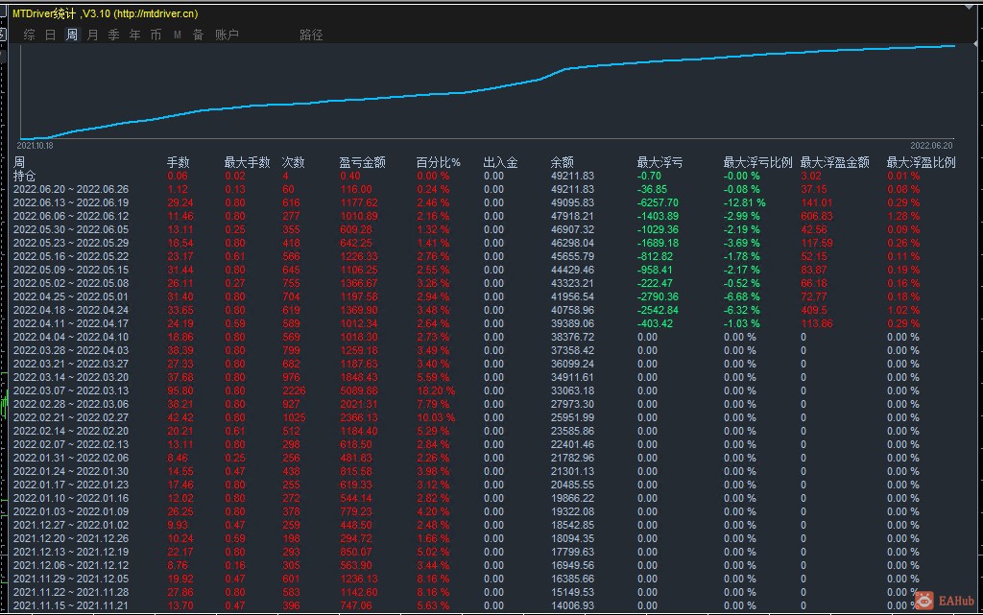Click the percentage value 10.03 %
Viewport: 983px width, 615px height.
437,417
